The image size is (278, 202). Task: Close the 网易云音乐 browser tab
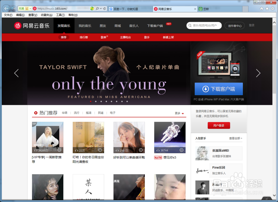[x=195, y=9]
